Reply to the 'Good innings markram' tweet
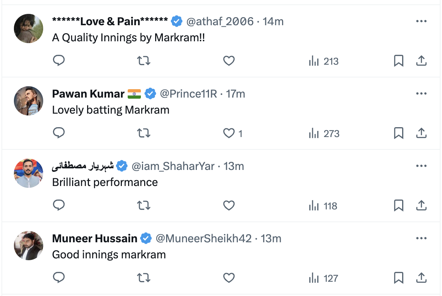 59,278
